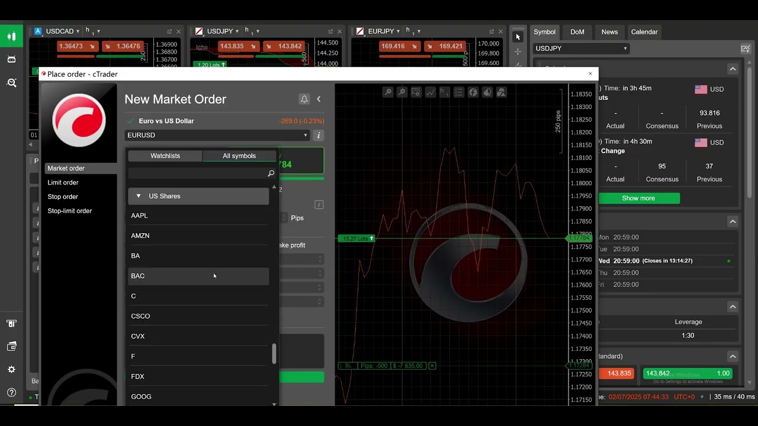Image resolution: width=758 pixels, height=426 pixels.
Task: Open the pie-shaped icon in preview toolbar
Action: coord(487,92)
